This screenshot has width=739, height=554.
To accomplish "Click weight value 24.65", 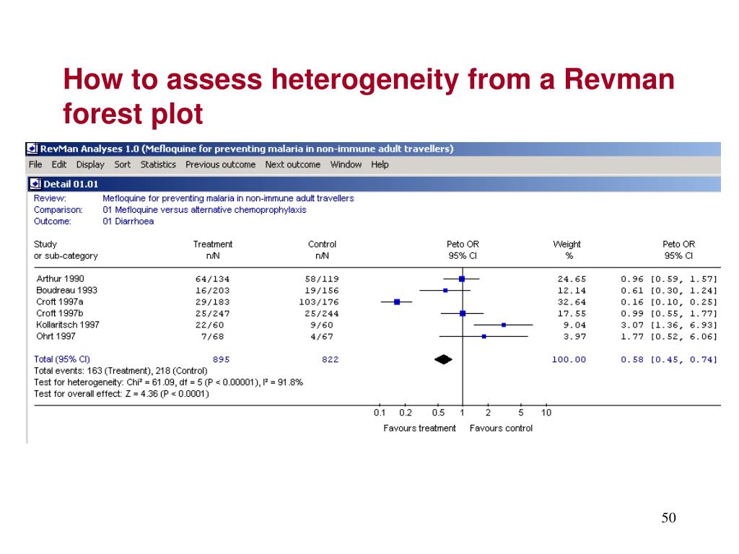I will tap(572, 279).
